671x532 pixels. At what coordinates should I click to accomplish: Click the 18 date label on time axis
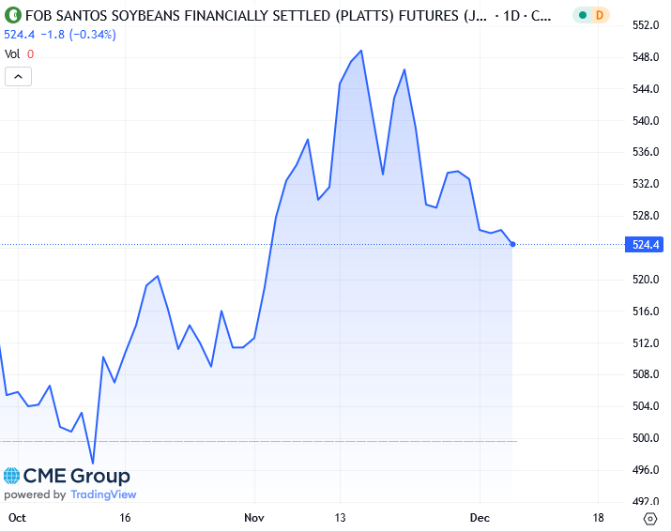[x=599, y=517]
